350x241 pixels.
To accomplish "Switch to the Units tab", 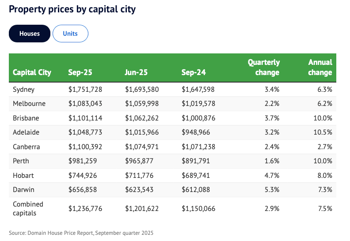I will (70, 34).
